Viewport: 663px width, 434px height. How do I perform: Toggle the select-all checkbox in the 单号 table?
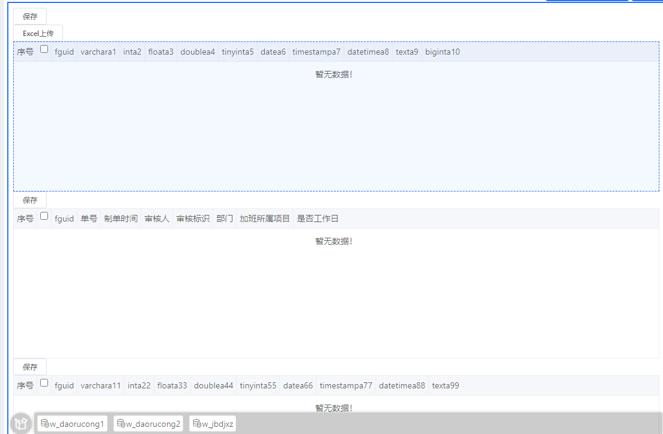[x=44, y=216]
